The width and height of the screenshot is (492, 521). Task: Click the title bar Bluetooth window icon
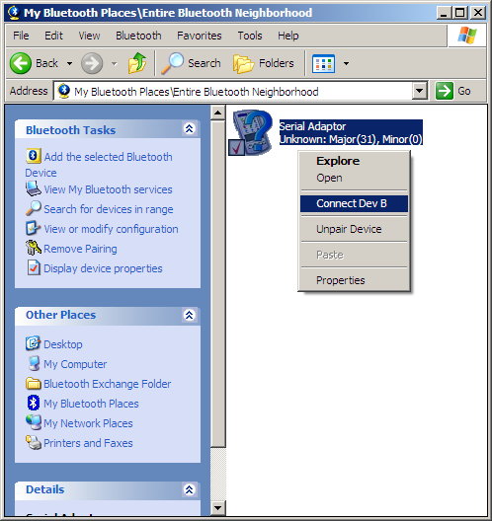click(x=14, y=13)
